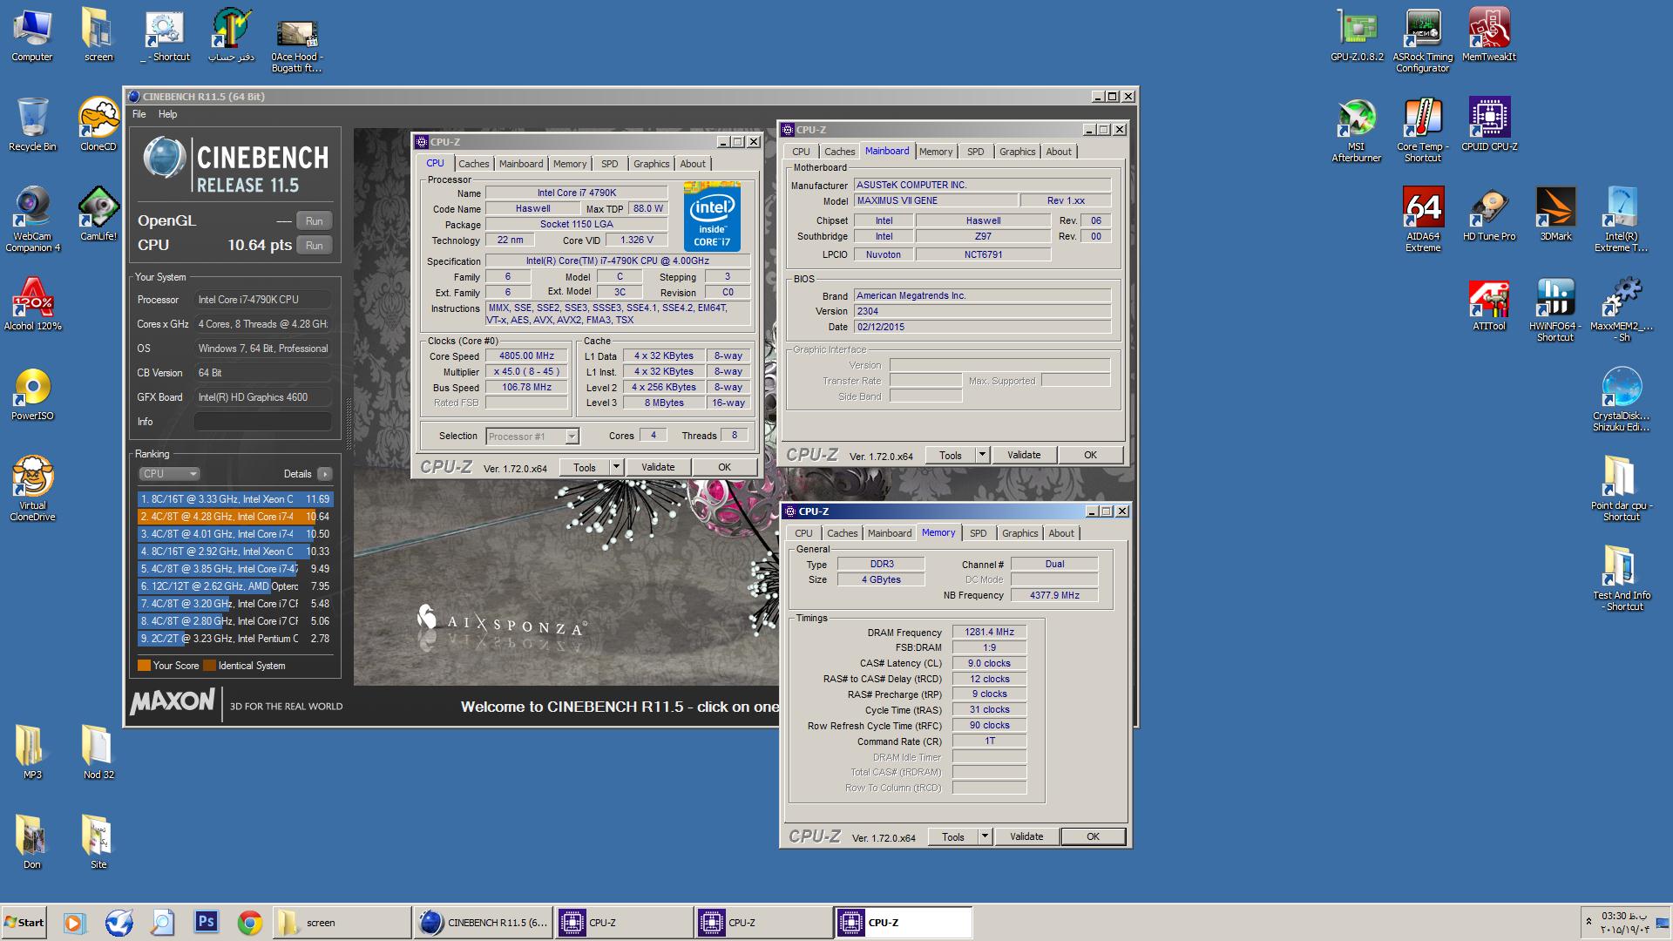The image size is (1673, 941).
Task: Switch to Caches tab in CPU window
Action: (x=474, y=164)
